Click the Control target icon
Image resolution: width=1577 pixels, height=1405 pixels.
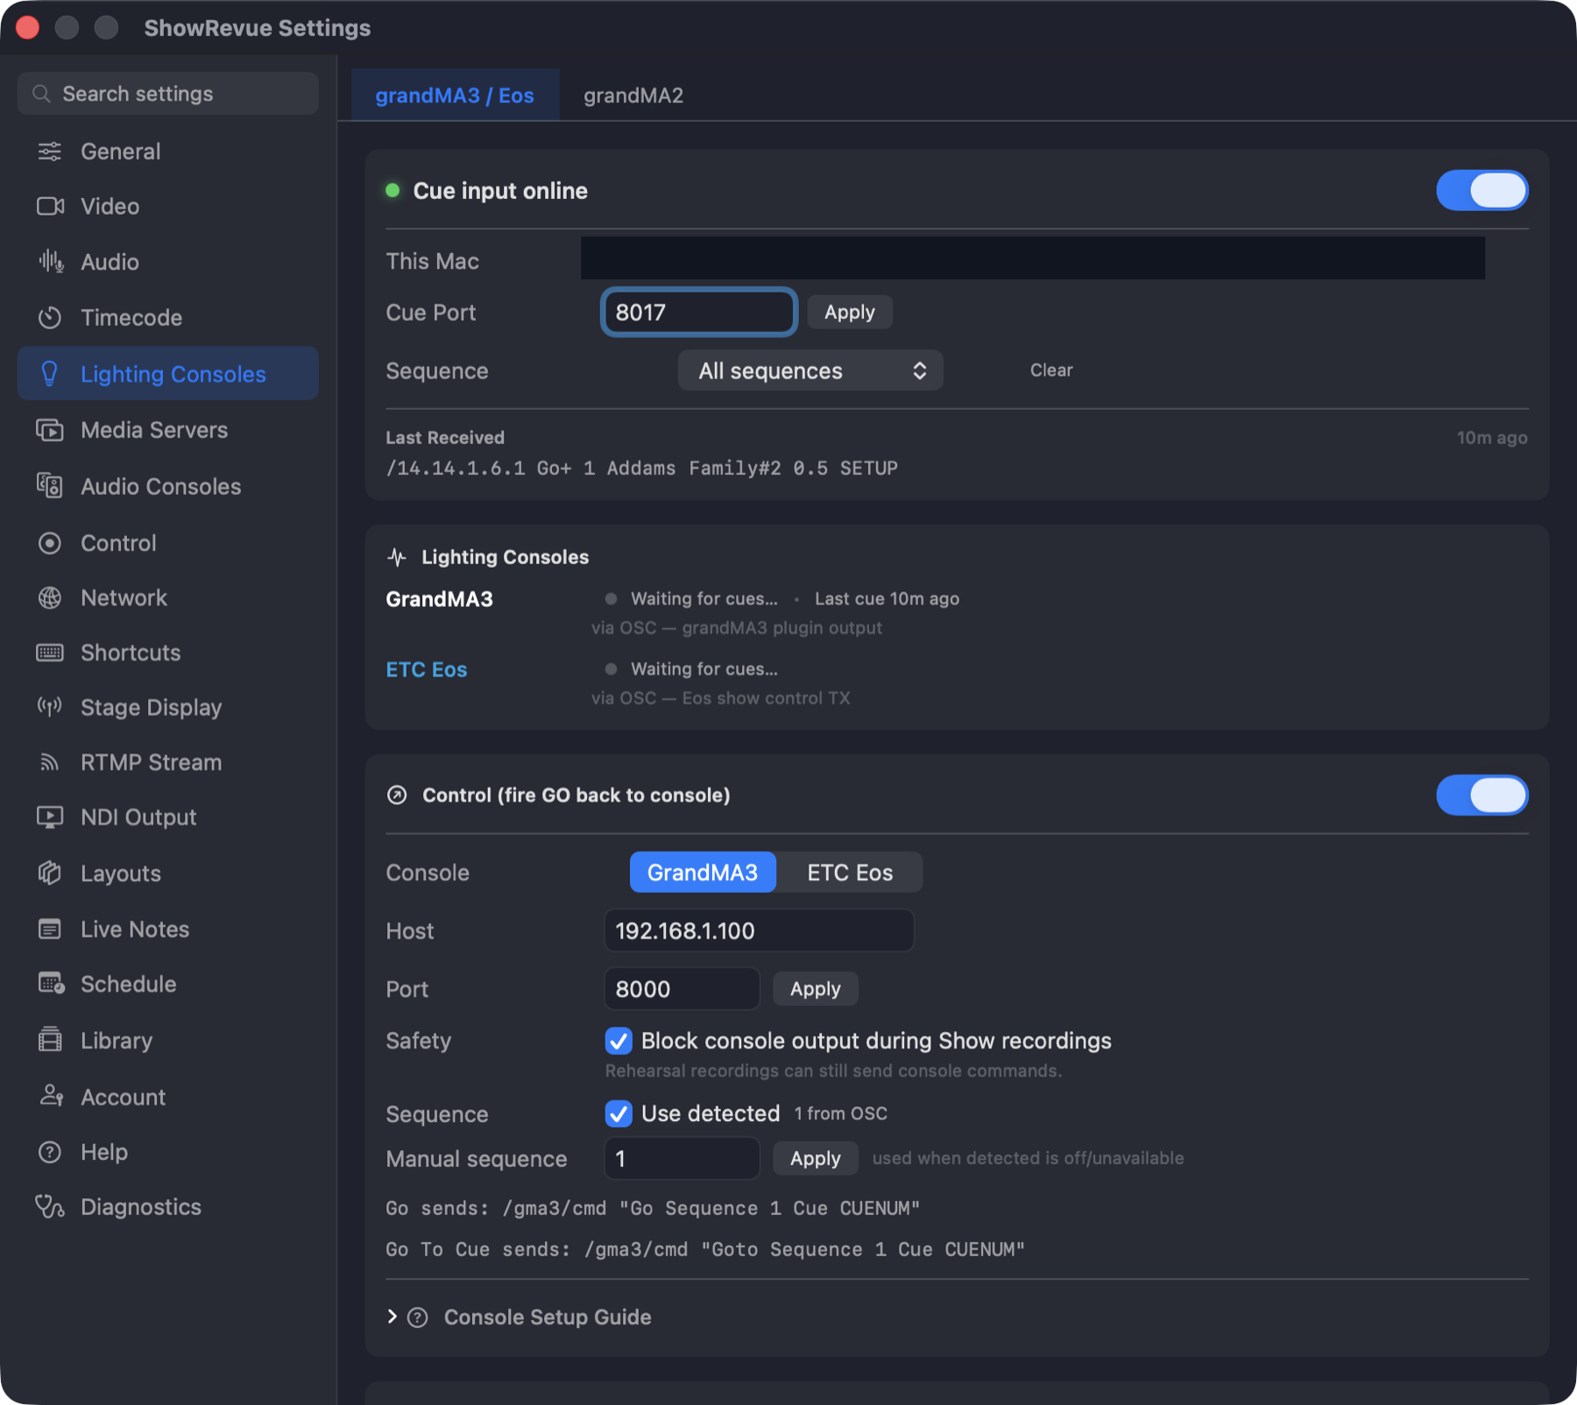click(x=50, y=543)
